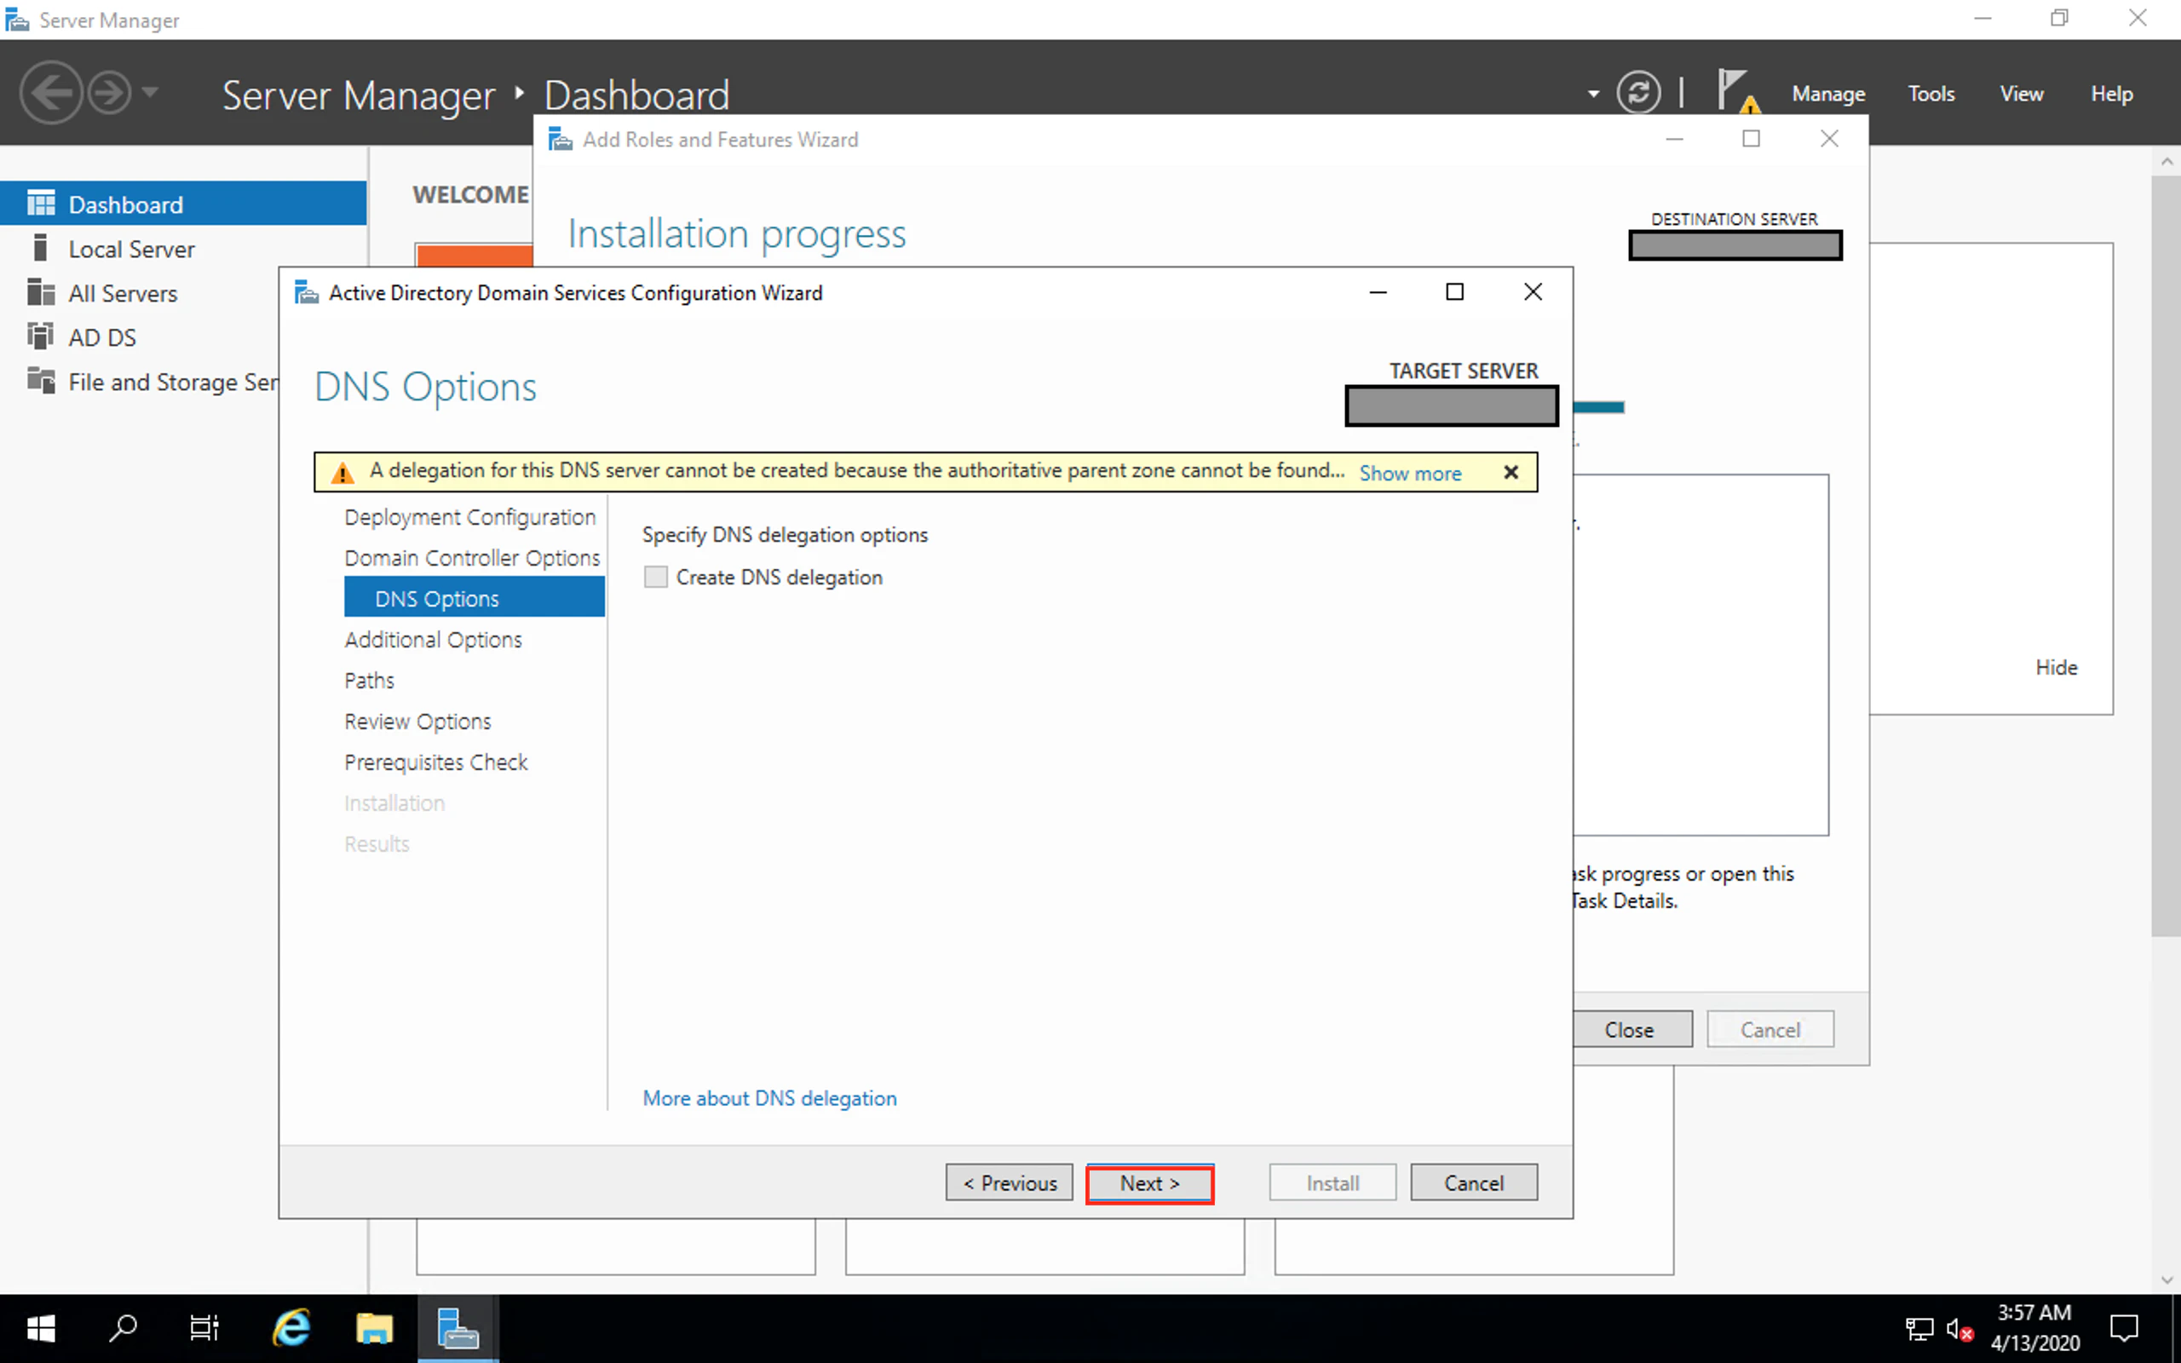Go to Domain Controller Options step
2181x1363 pixels.
point(471,558)
